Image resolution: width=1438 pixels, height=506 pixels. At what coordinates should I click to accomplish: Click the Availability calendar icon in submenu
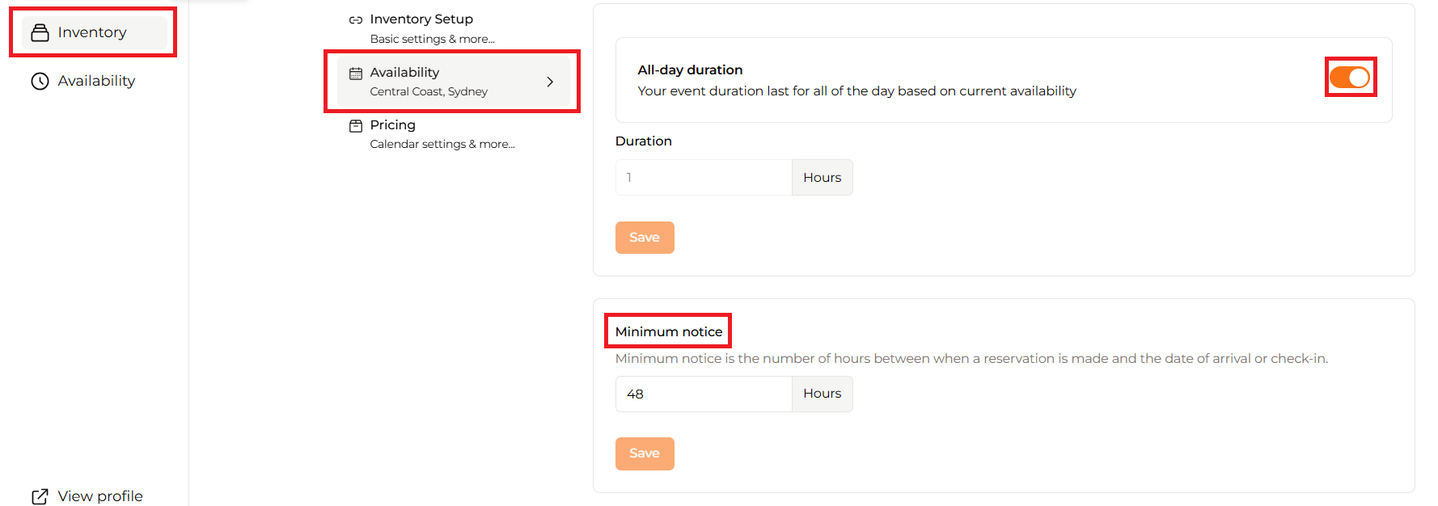pyautogui.click(x=355, y=73)
